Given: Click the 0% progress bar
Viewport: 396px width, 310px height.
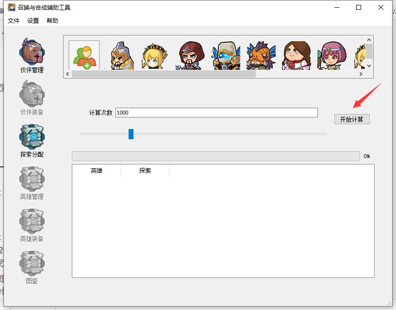Looking at the screenshot, I should [216, 156].
